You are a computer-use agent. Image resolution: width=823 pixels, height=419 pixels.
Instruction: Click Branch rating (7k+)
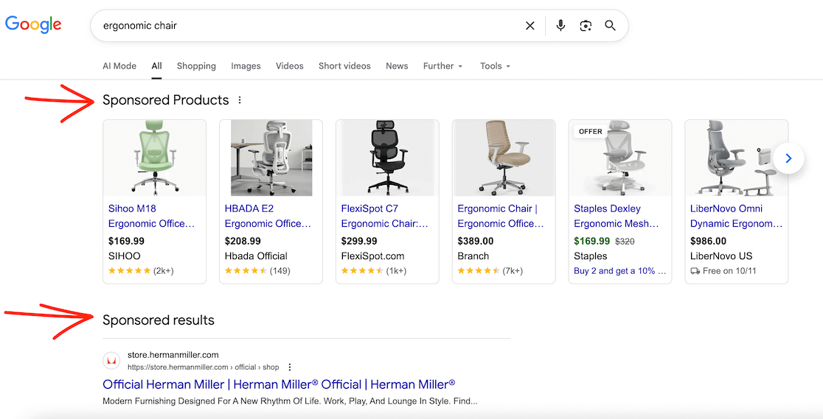490,271
